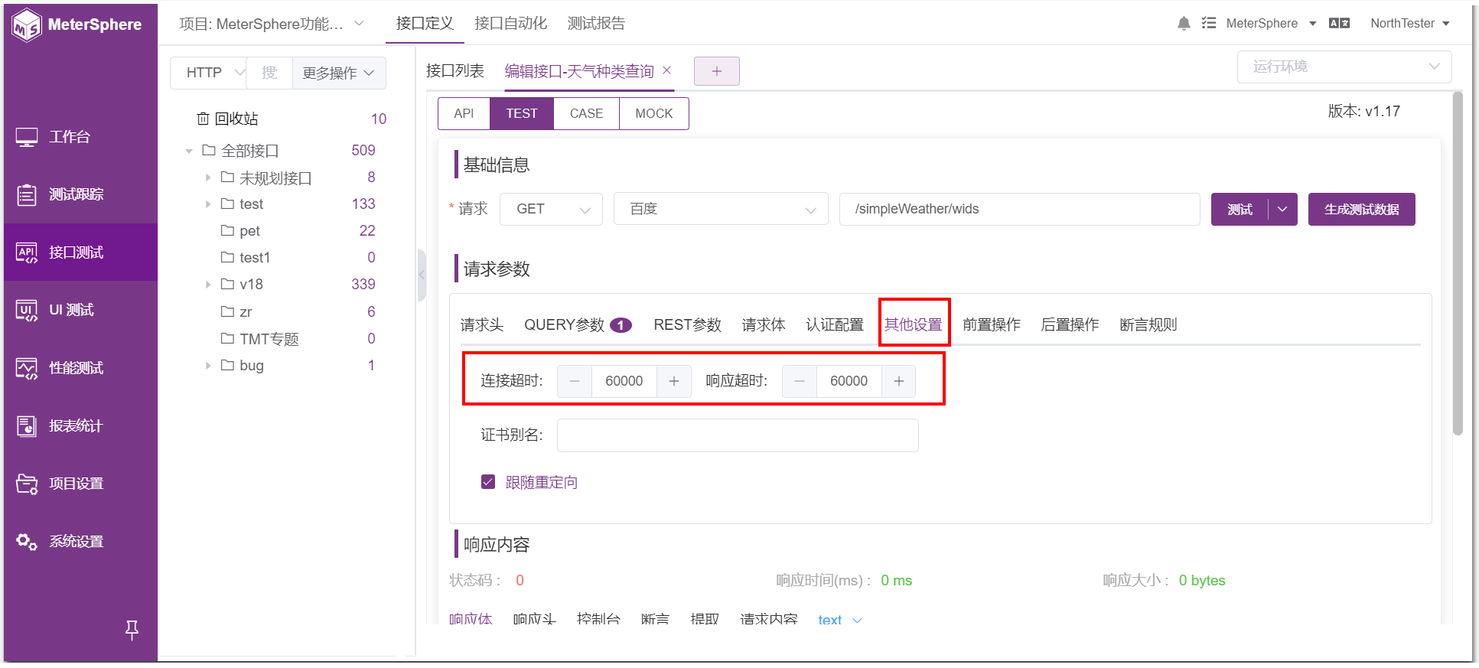
Task: Open the 项目设置 project settings icon
Action: [27, 484]
